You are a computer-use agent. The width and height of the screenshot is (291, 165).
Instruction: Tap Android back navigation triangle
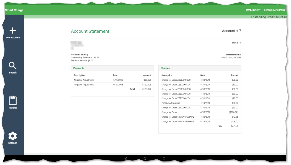click(x=126, y=159)
